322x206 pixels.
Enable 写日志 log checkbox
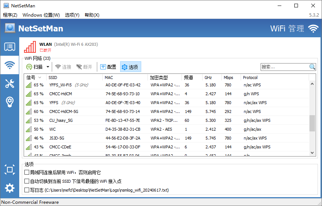tap(27, 190)
